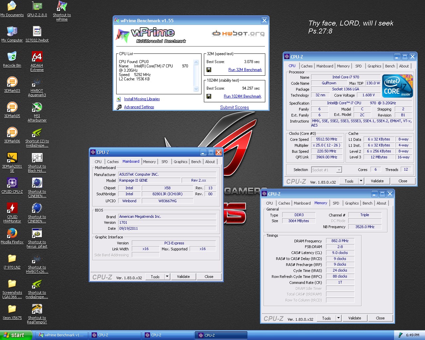Select the CPUID CPU-Z desktop icon
This screenshot has width=425, height=340.
[x=12, y=186]
